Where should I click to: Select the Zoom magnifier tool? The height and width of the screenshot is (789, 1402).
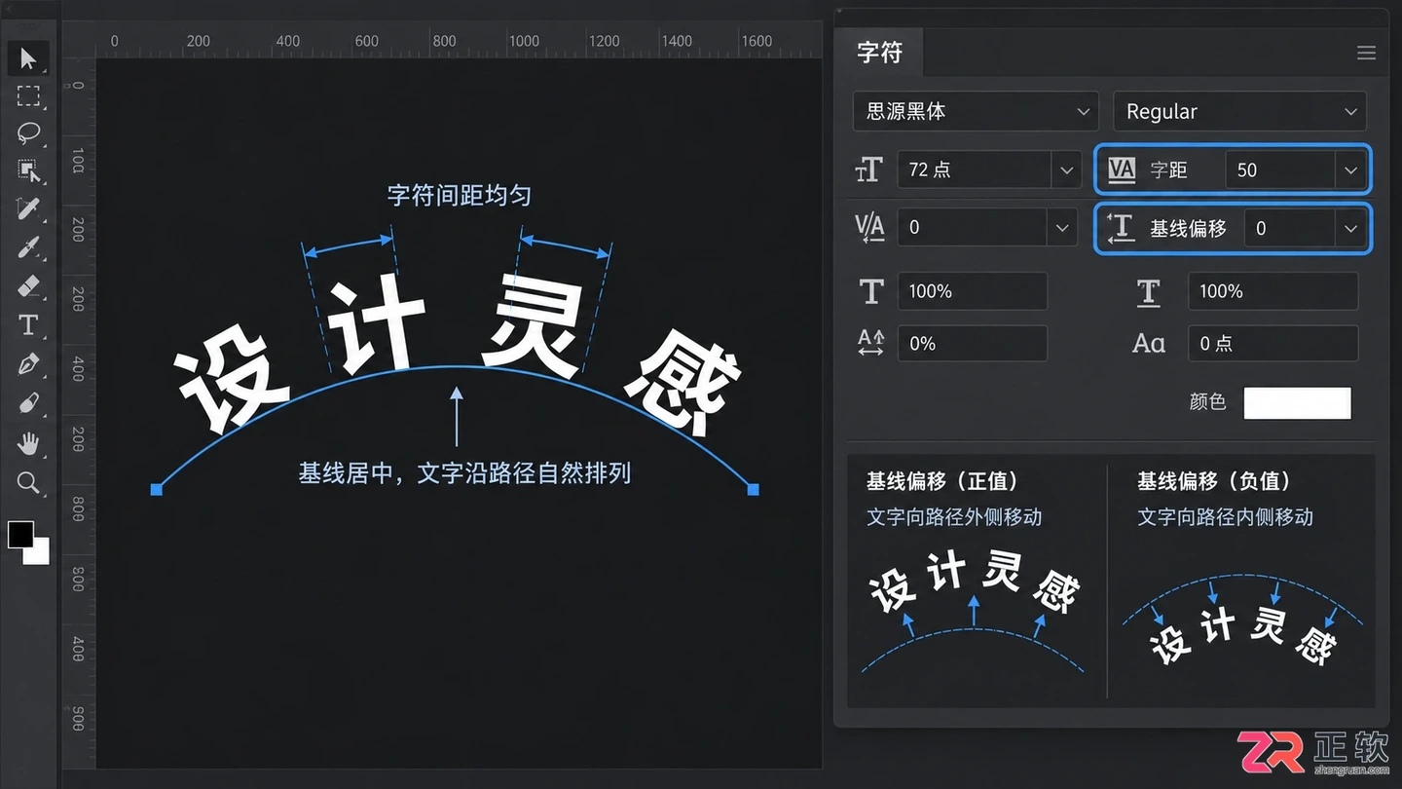[x=28, y=482]
